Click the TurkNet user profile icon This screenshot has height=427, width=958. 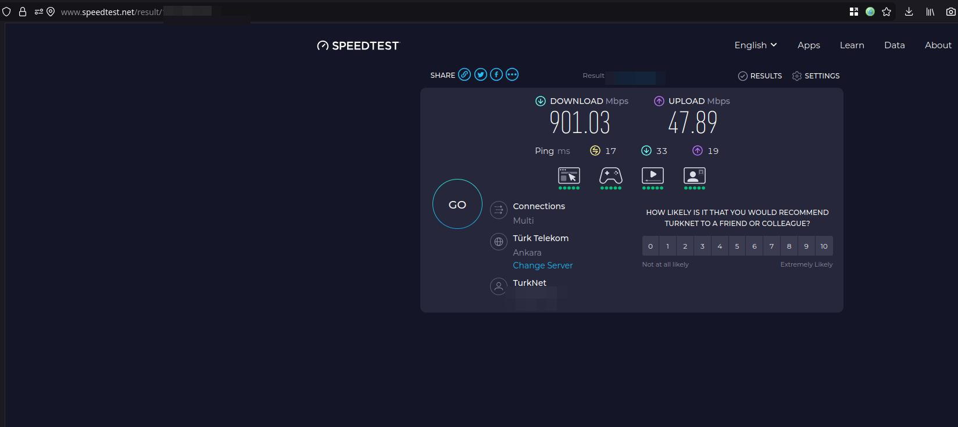pyautogui.click(x=499, y=286)
